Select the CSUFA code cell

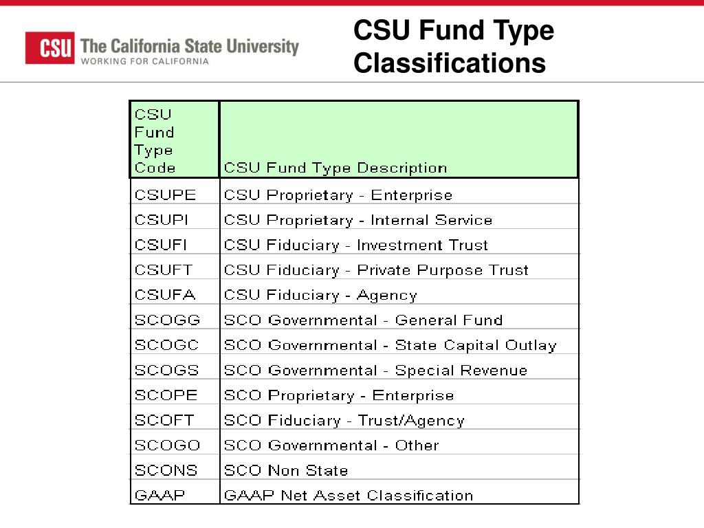[x=175, y=295]
